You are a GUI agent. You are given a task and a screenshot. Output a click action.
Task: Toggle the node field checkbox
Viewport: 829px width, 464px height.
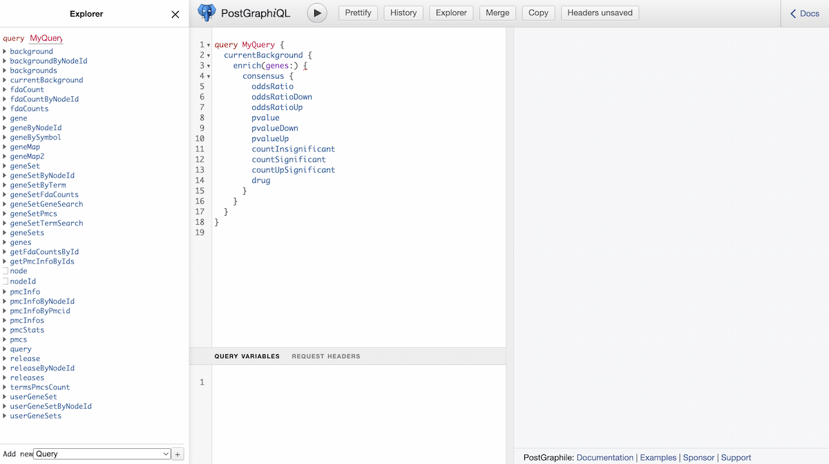(6, 271)
